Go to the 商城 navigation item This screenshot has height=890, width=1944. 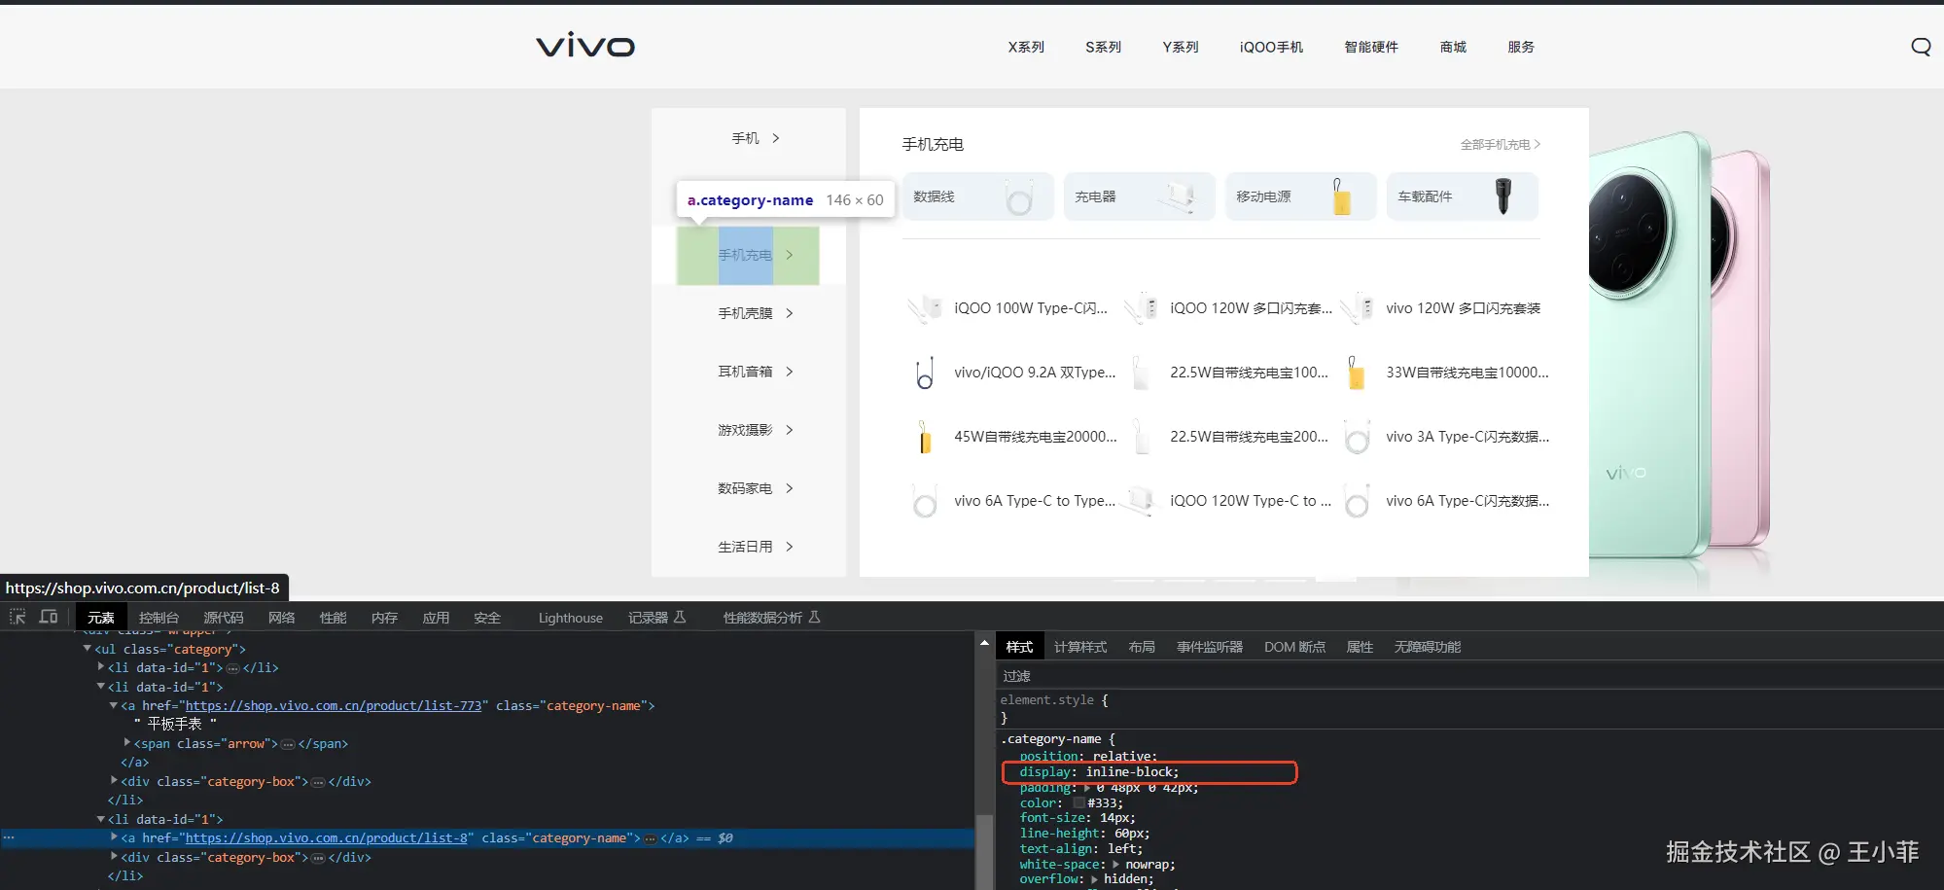coord(1453,47)
